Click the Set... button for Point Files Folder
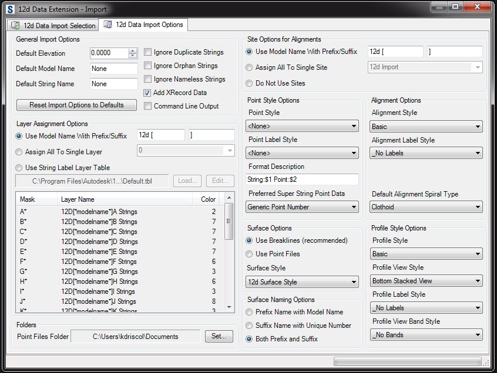 click(219, 336)
